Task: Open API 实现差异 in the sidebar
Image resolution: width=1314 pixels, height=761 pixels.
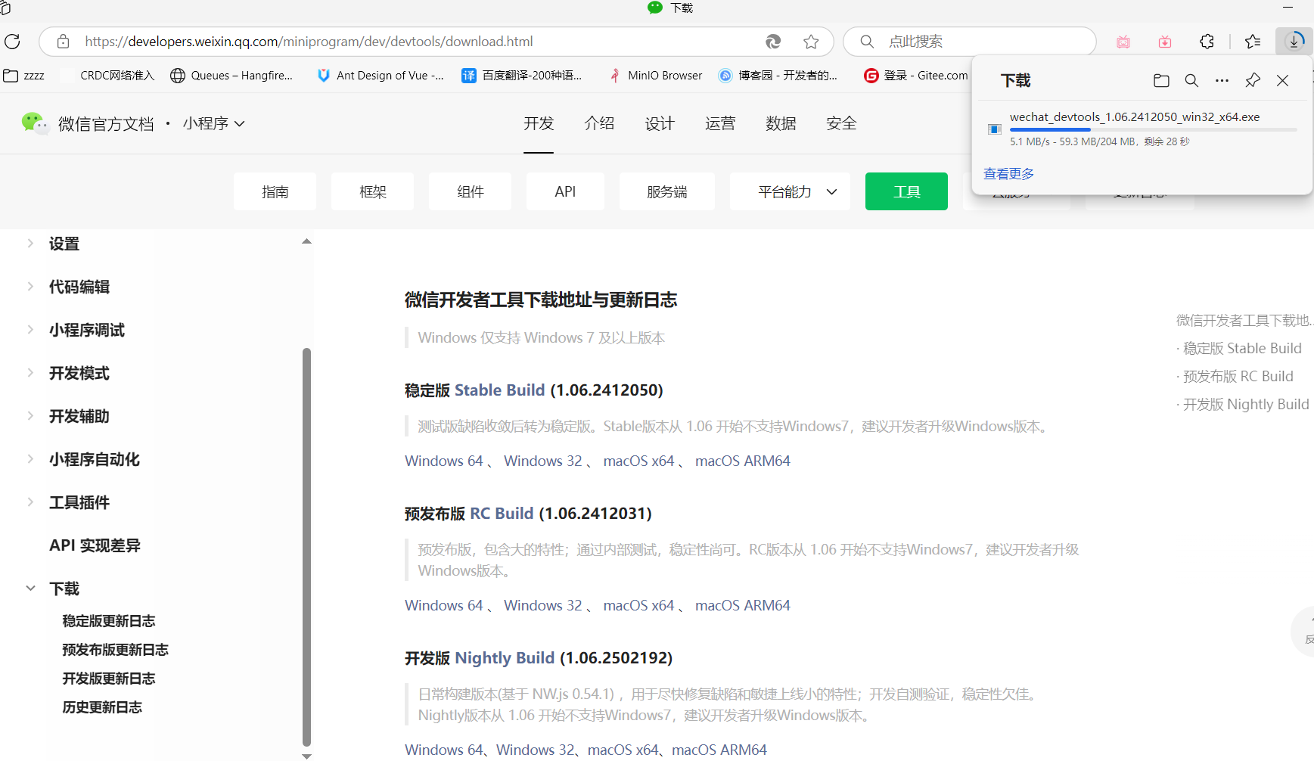Action: click(95, 545)
